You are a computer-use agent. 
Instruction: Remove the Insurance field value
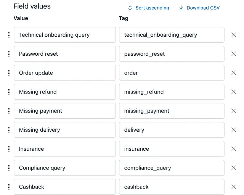(x=234, y=149)
